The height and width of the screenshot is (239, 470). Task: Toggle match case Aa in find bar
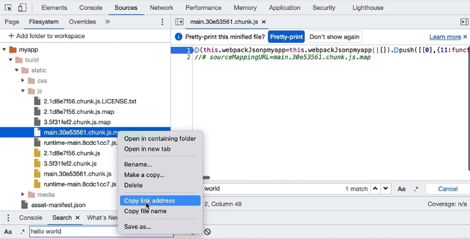point(401,189)
